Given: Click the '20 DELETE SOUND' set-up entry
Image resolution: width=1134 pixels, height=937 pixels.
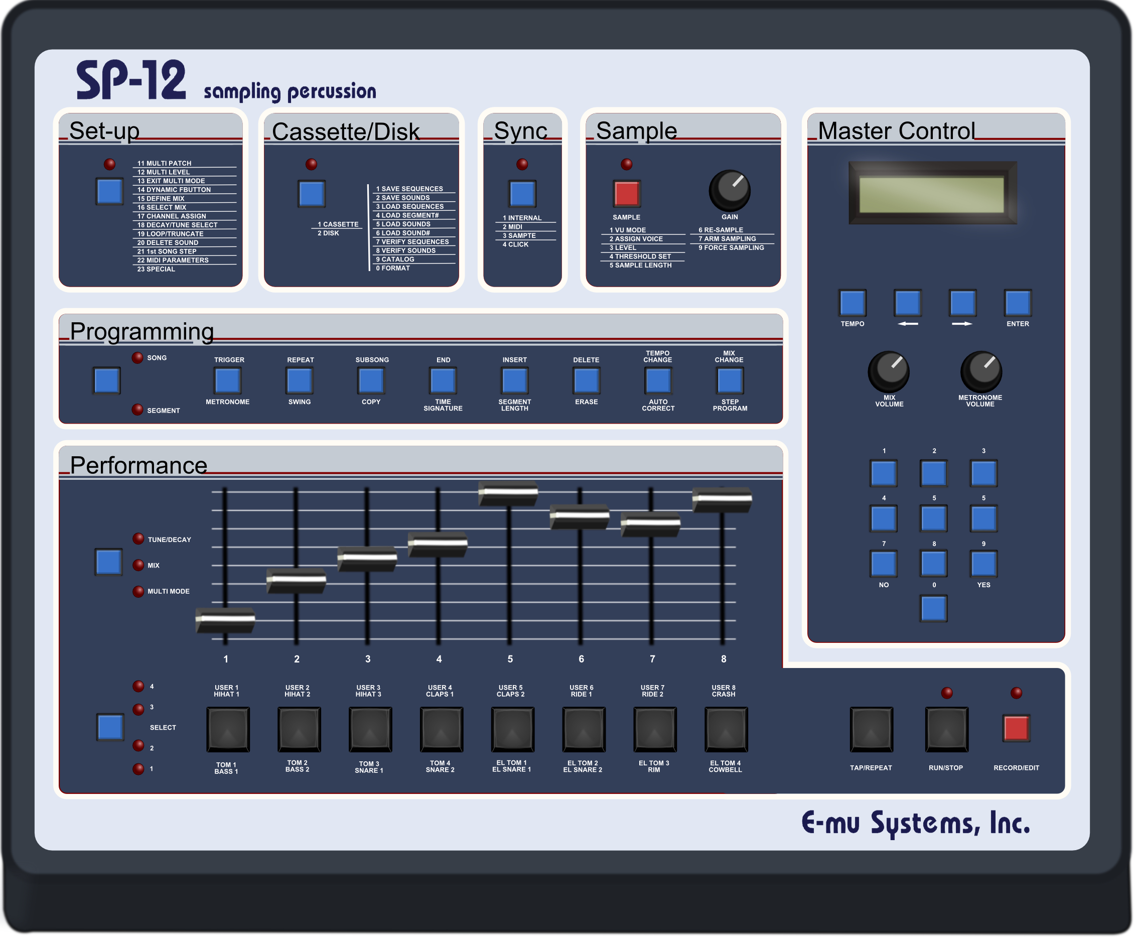Looking at the screenshot, I should click(x=167, y=242).
